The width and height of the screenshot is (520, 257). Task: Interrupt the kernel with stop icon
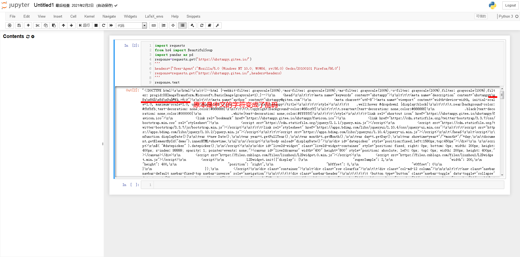click(x=96, y=25)
